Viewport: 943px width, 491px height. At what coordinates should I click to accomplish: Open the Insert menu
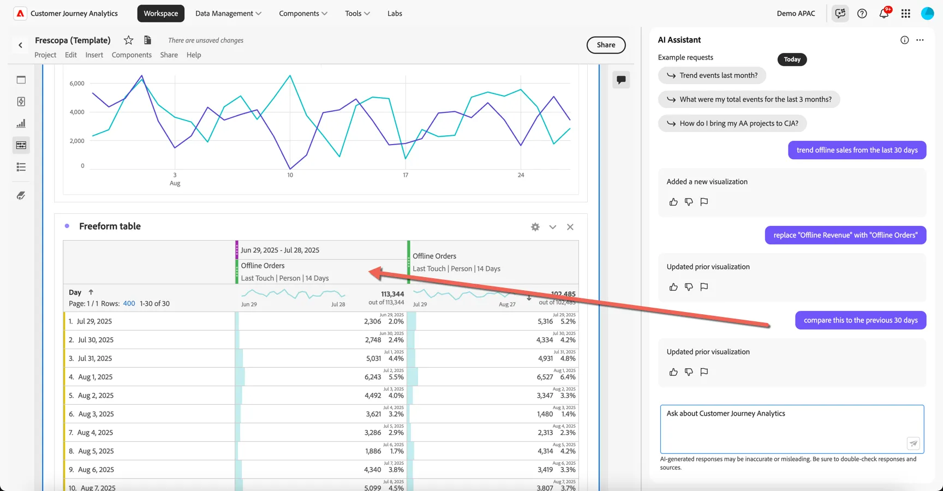coord(94,55)
